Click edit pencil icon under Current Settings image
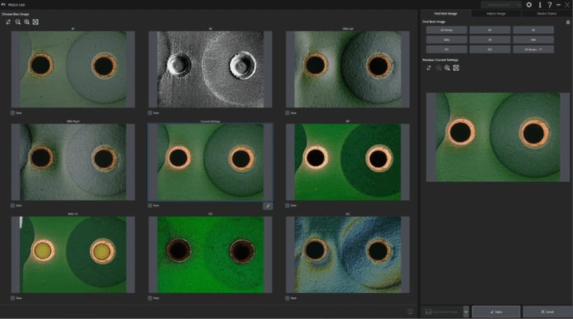573x319 pixels. pyautogui.click(x=267, y=205)
